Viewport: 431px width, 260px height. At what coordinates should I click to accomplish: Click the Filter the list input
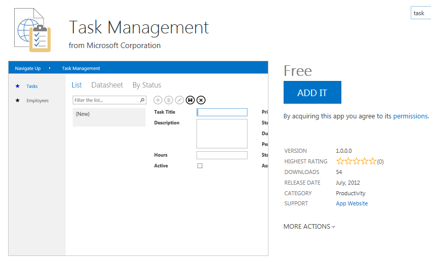click(109, 100)
